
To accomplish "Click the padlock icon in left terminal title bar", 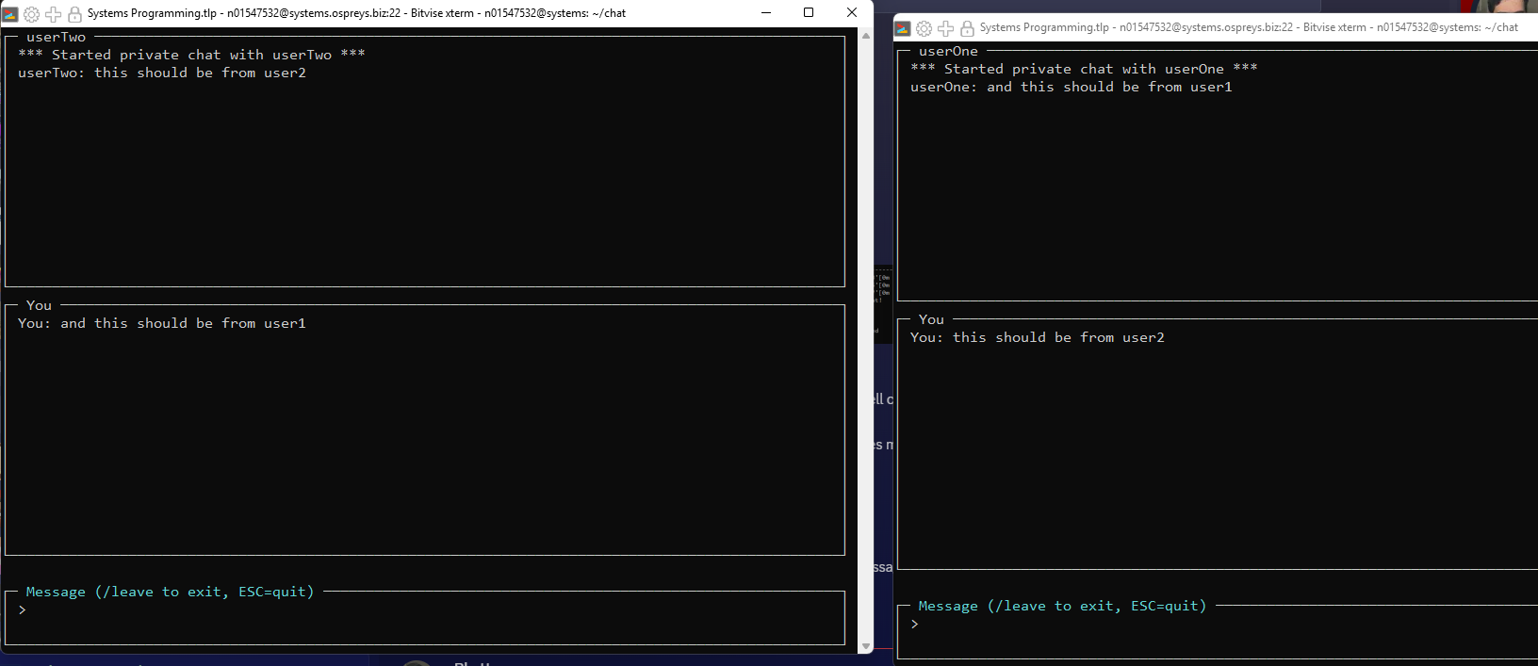I will coord(74,14).
